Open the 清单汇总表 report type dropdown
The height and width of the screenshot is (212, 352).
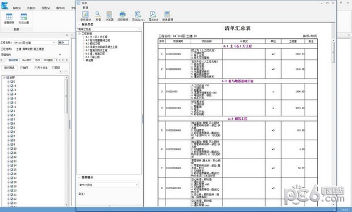[109, 29]
